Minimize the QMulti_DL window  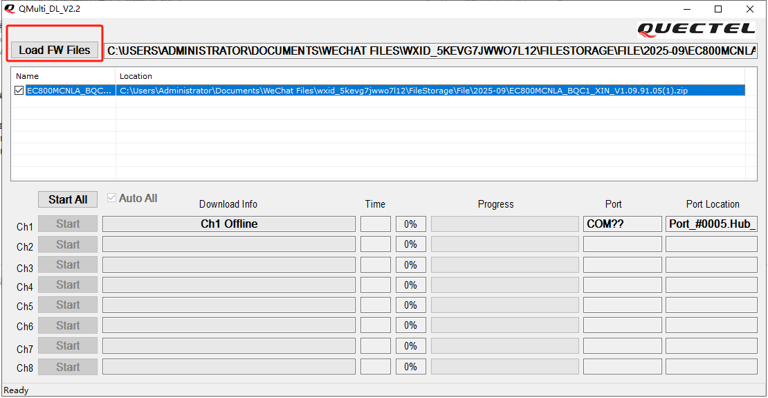coord(688,9)
